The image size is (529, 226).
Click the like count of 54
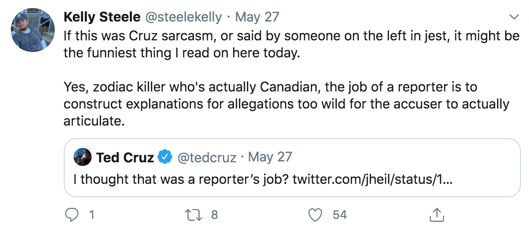tap(339, 215)
